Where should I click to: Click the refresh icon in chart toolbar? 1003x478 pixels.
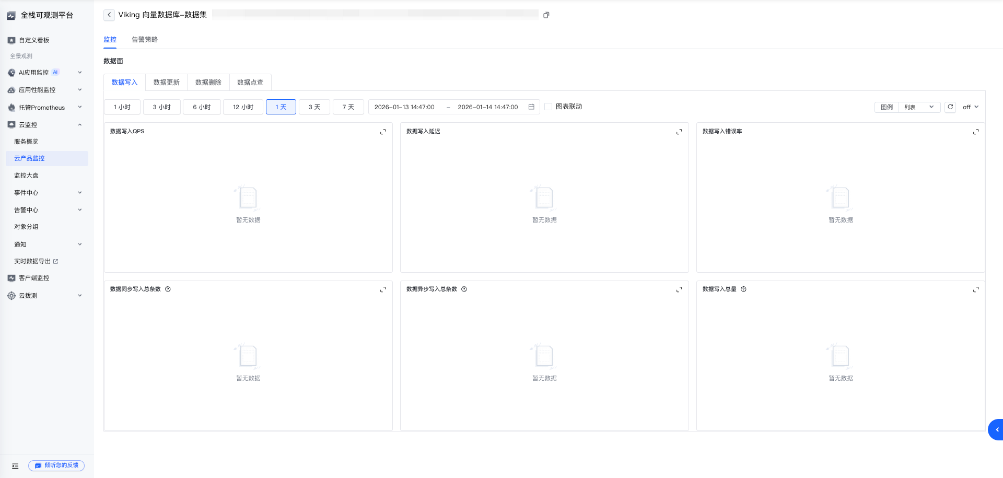click(x=950, y=107)
